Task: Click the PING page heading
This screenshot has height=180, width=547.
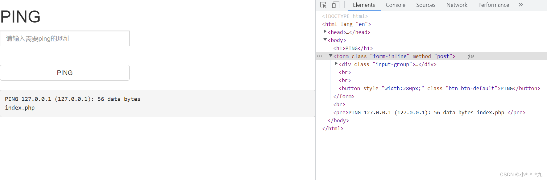Action: [x=20, y=17]
